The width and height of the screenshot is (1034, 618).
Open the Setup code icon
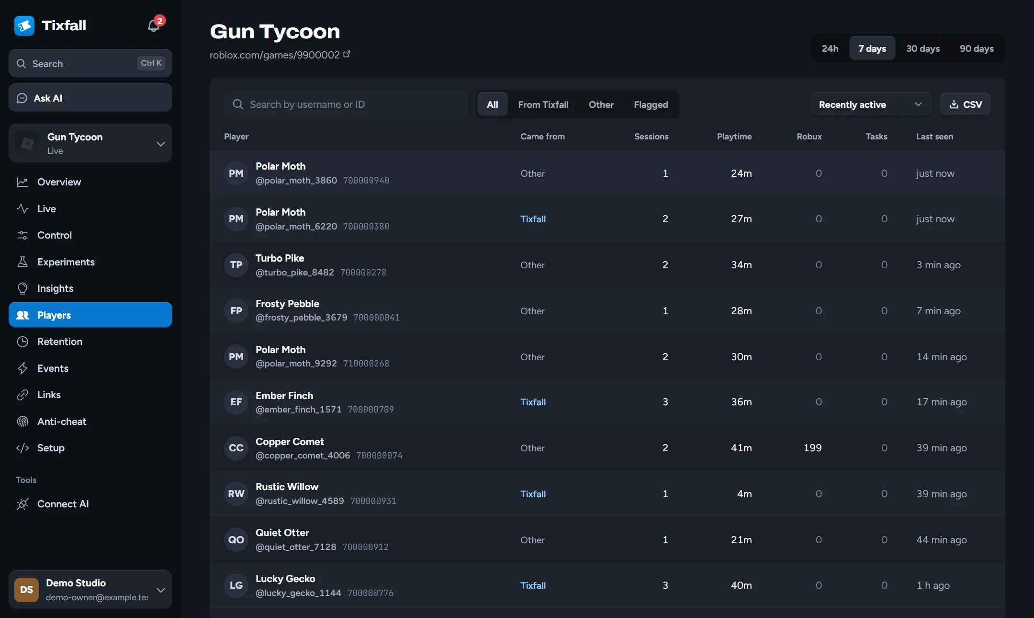pos(22,448)
